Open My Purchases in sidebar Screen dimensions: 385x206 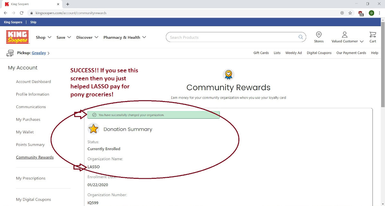tap(28, 119)
